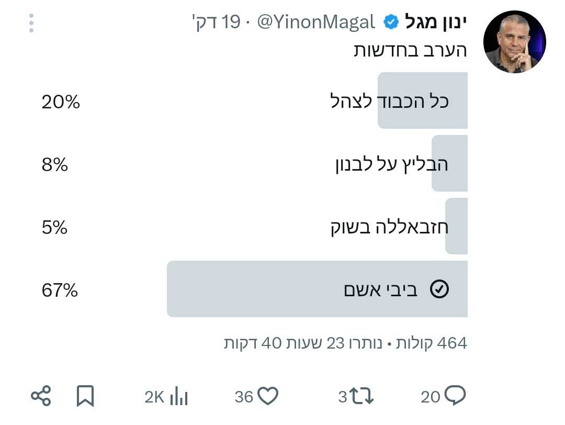Select the poll option 'כל הכבוד לצהל'

point(390,100)
